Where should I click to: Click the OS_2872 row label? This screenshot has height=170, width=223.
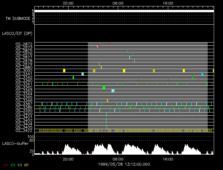24,44
